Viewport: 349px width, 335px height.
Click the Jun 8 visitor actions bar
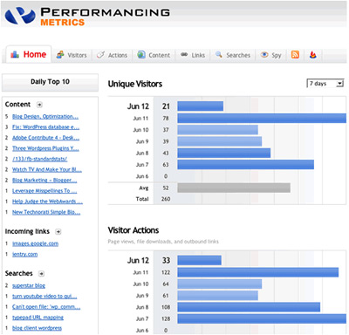pos(249,307)
